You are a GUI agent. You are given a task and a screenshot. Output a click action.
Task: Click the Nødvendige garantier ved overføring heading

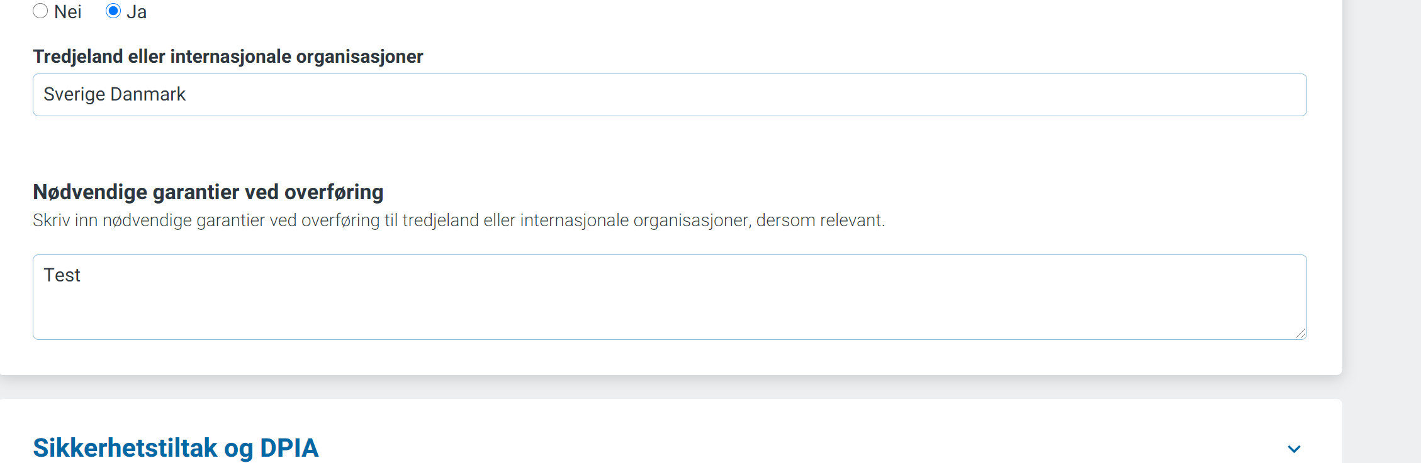[208, 192]
